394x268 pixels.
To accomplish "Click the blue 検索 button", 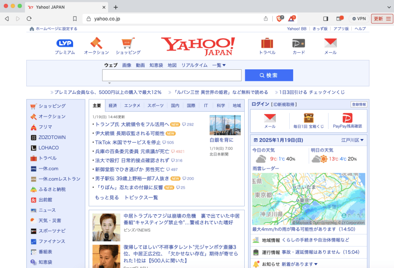I will tap(269, 75).
